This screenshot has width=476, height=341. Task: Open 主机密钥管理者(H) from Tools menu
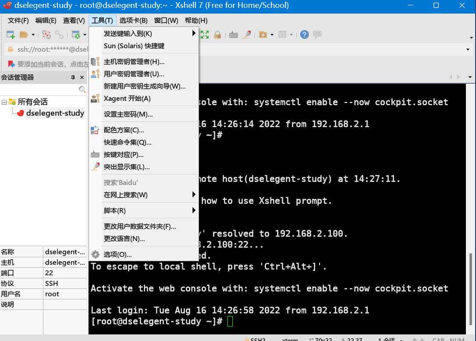coord(144,62)
